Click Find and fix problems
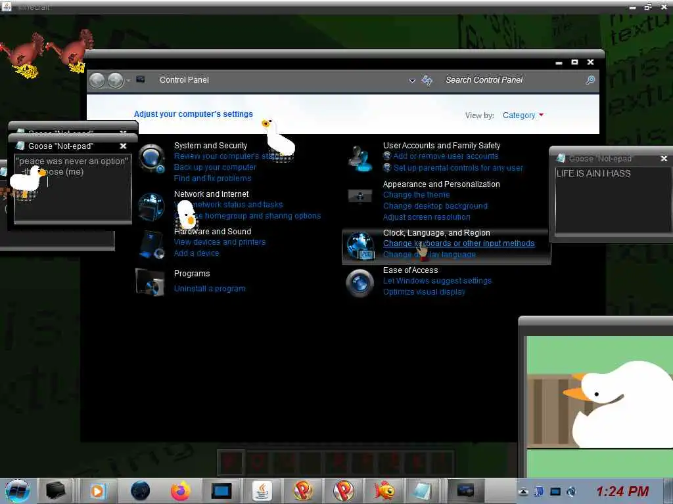 (212, 178)
